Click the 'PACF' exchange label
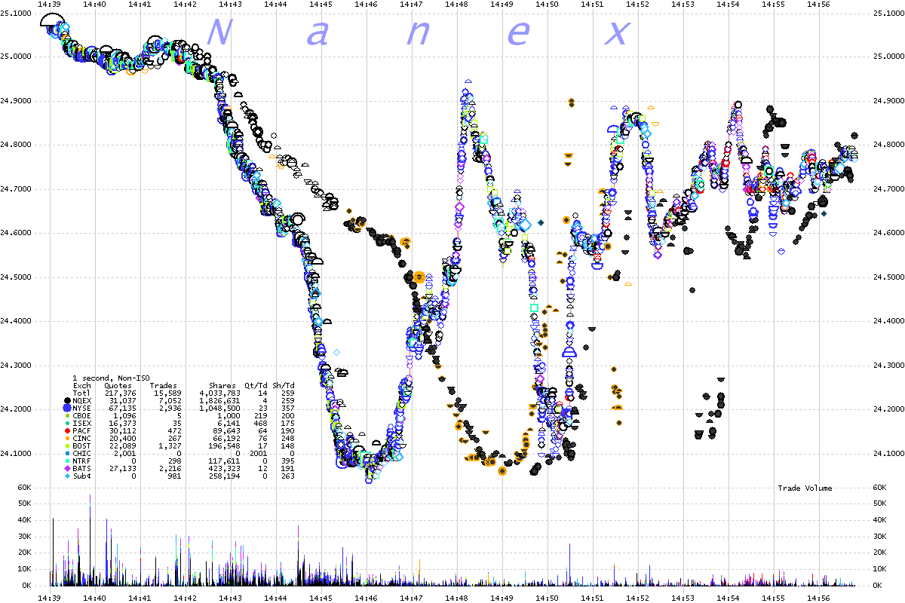The width and height of the screenshot is (905, 603). pyautogui.click(x=81, y=430)
